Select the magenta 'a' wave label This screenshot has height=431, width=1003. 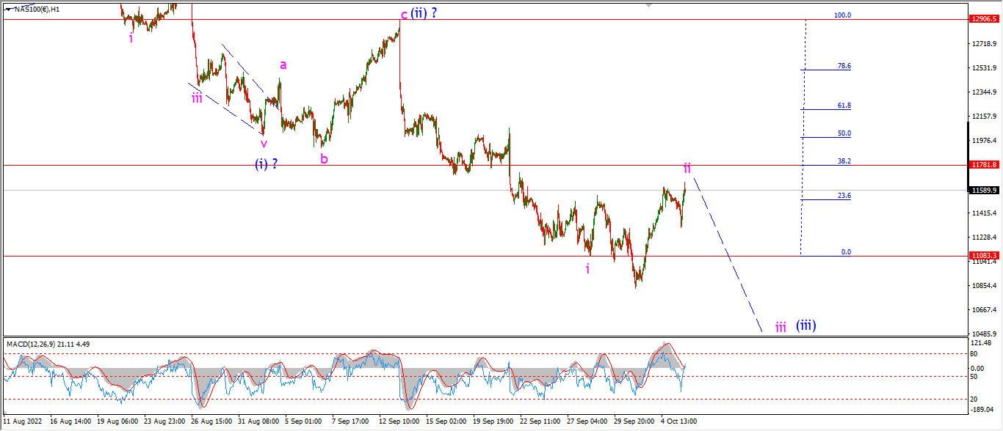pos(283,65)
